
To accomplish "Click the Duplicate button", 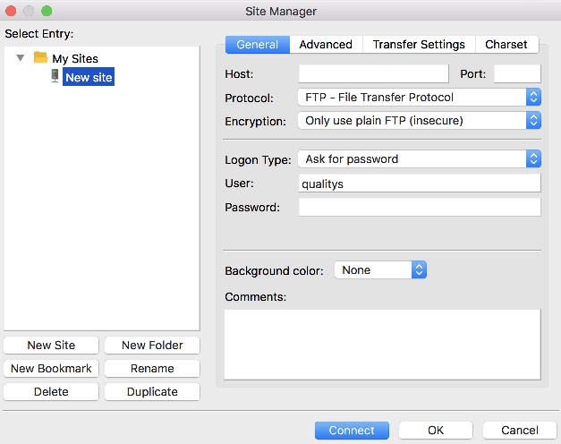I will [152, 392].
